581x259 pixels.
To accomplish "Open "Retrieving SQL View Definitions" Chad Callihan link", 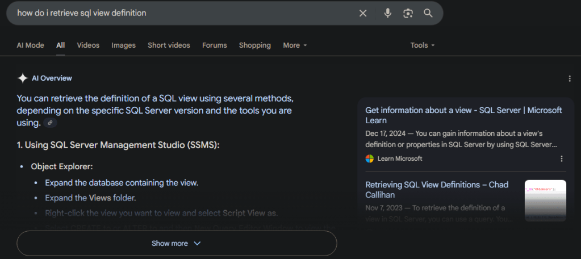I will (436, 190).
